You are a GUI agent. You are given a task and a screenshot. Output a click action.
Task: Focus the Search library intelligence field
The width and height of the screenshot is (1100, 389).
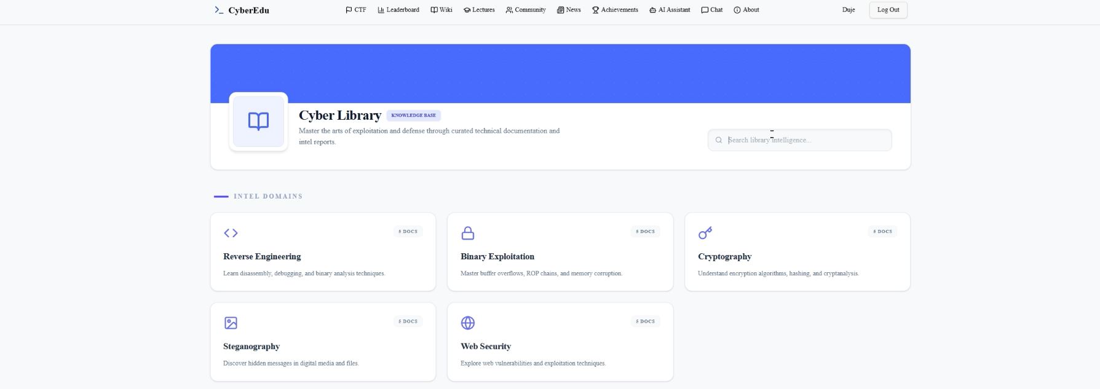point(799,140)
